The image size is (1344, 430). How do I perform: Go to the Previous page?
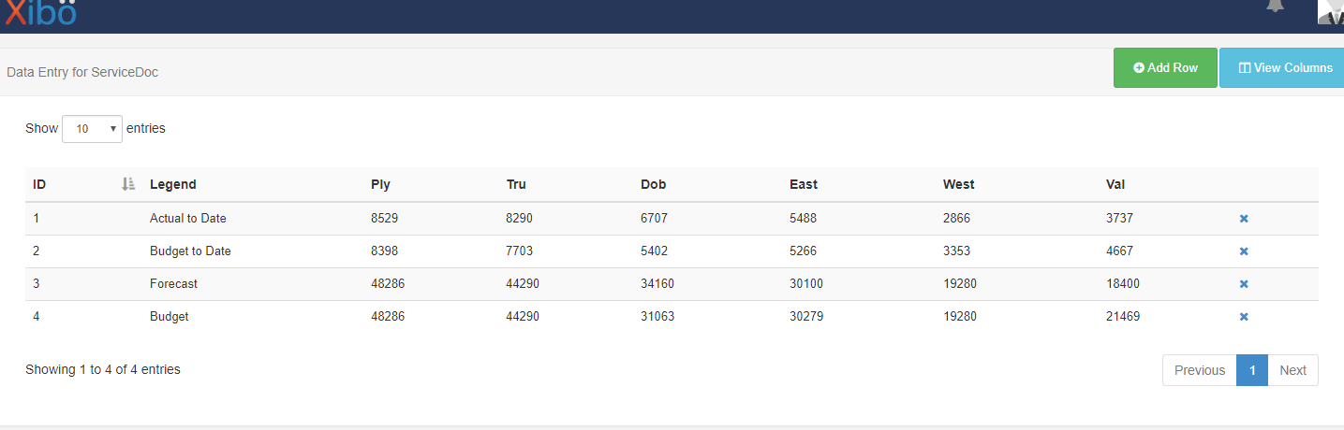tap(1199, 370)
